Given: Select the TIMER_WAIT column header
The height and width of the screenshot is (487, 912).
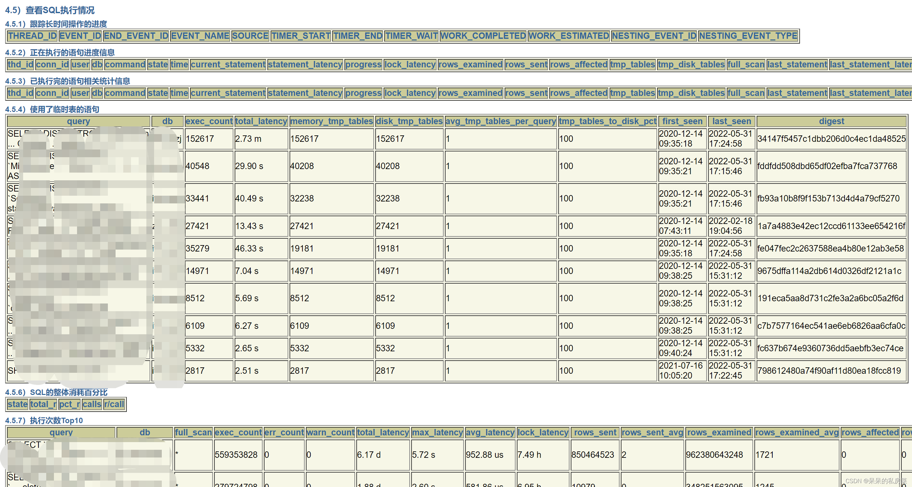Looking at the screenshot, I should tap(412, 36).
